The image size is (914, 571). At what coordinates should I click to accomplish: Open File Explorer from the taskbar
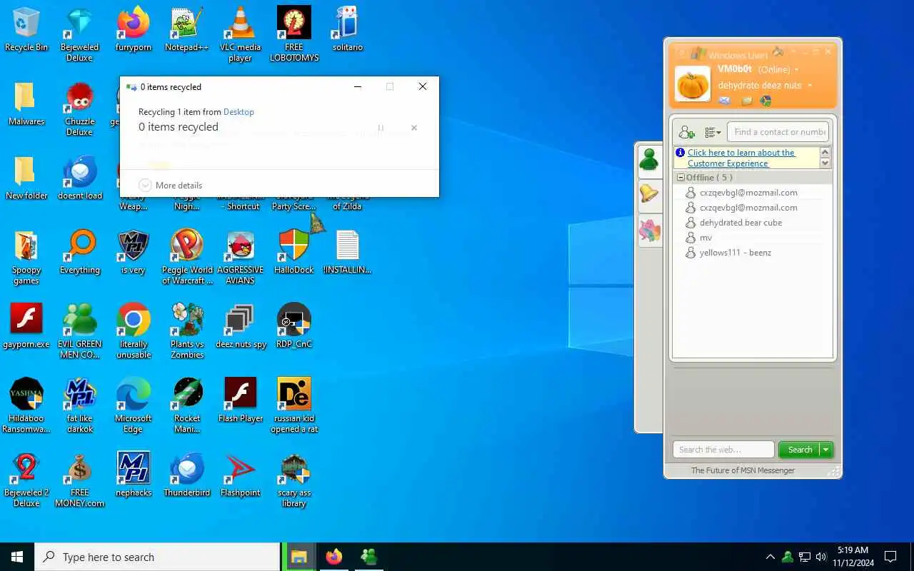pyautogui.click(x=298, y=557)
